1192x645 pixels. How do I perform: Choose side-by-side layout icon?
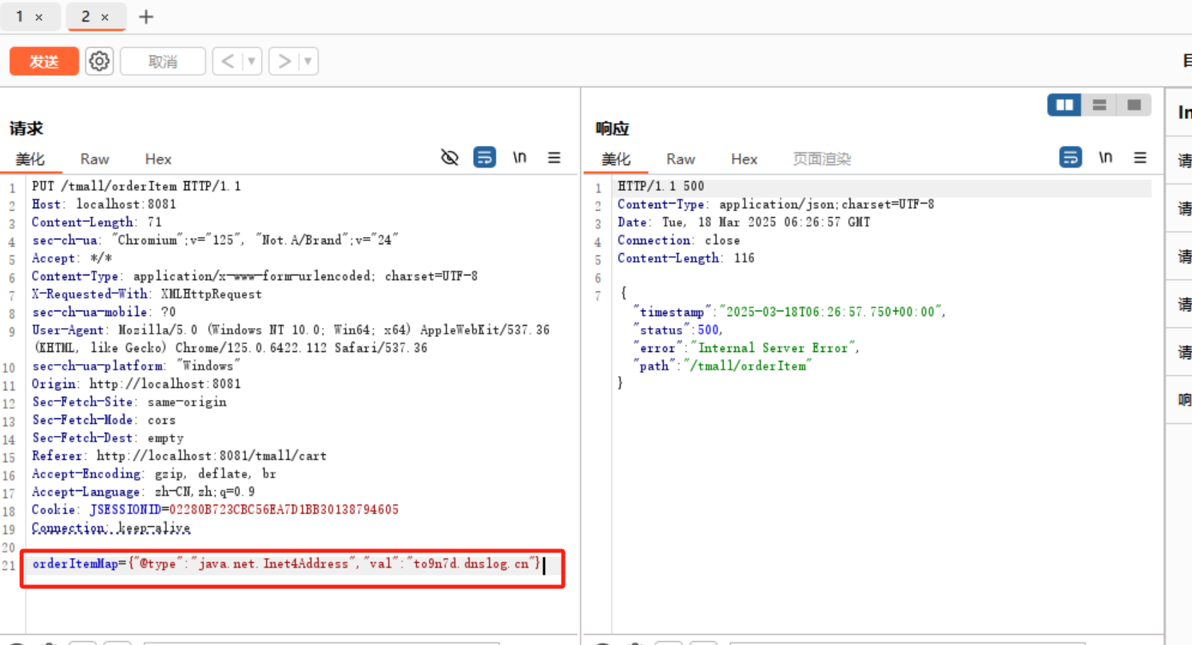coord(1064,105)
